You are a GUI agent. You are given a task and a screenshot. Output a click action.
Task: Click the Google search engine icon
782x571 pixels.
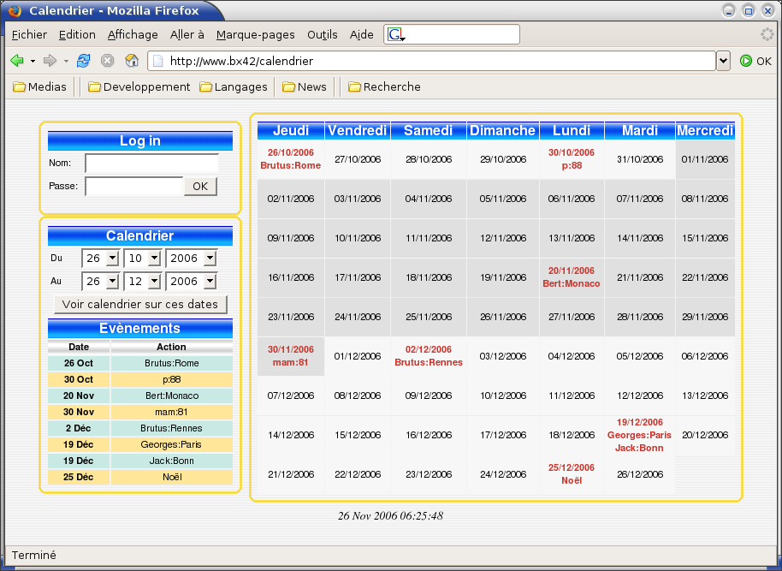pos(395,34)
